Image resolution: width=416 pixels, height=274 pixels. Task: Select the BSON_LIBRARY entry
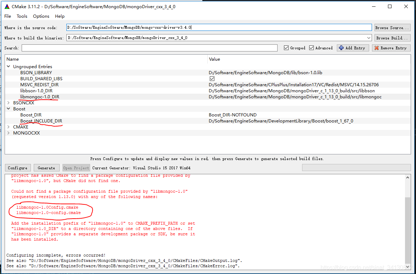(36, 73)
